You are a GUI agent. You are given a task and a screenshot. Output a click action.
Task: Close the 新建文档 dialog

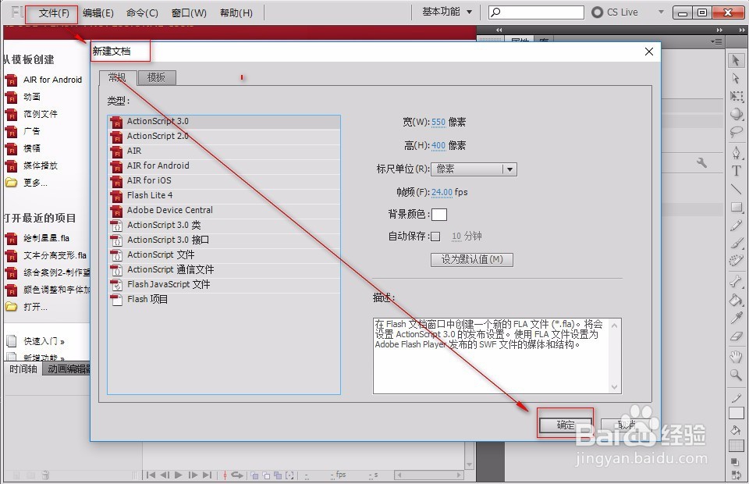(648, 52)
